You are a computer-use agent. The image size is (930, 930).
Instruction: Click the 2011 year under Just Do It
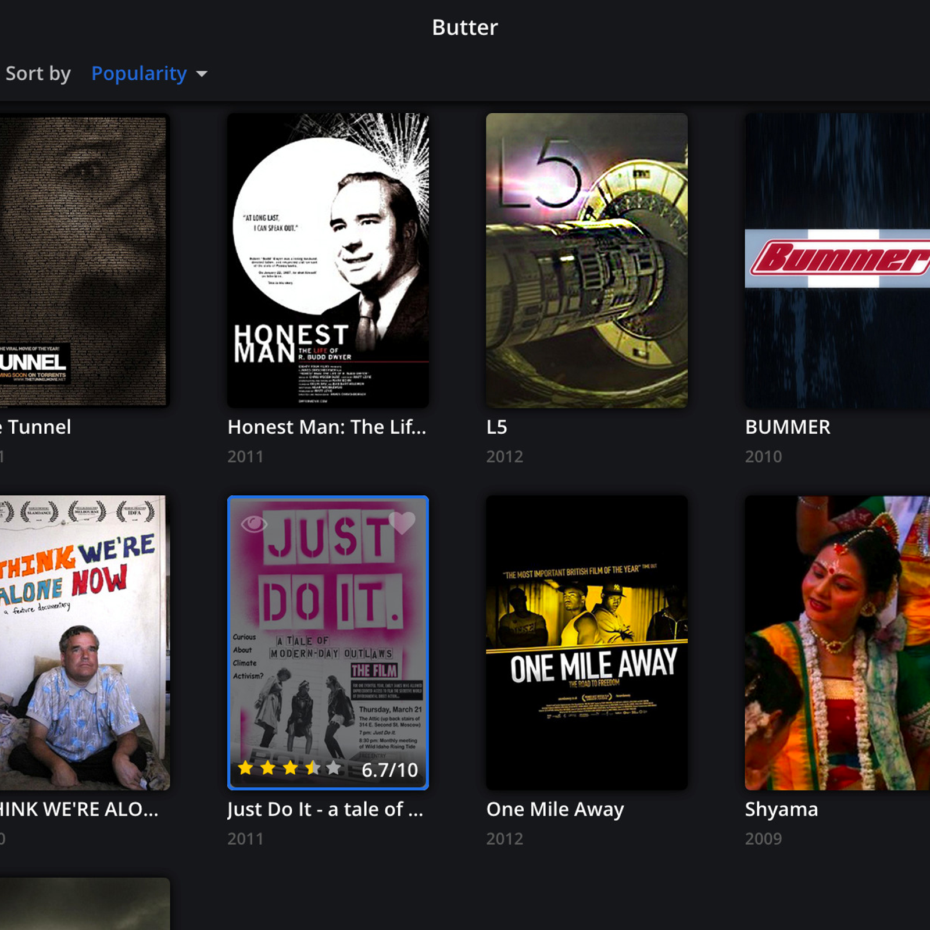click(245, 839)
